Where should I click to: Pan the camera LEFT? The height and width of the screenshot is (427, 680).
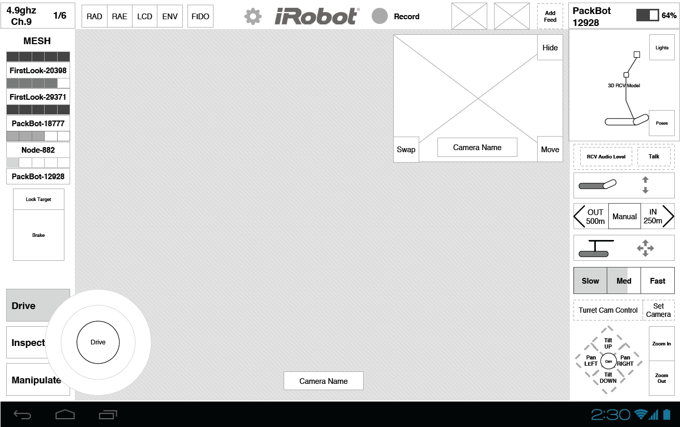591,361
